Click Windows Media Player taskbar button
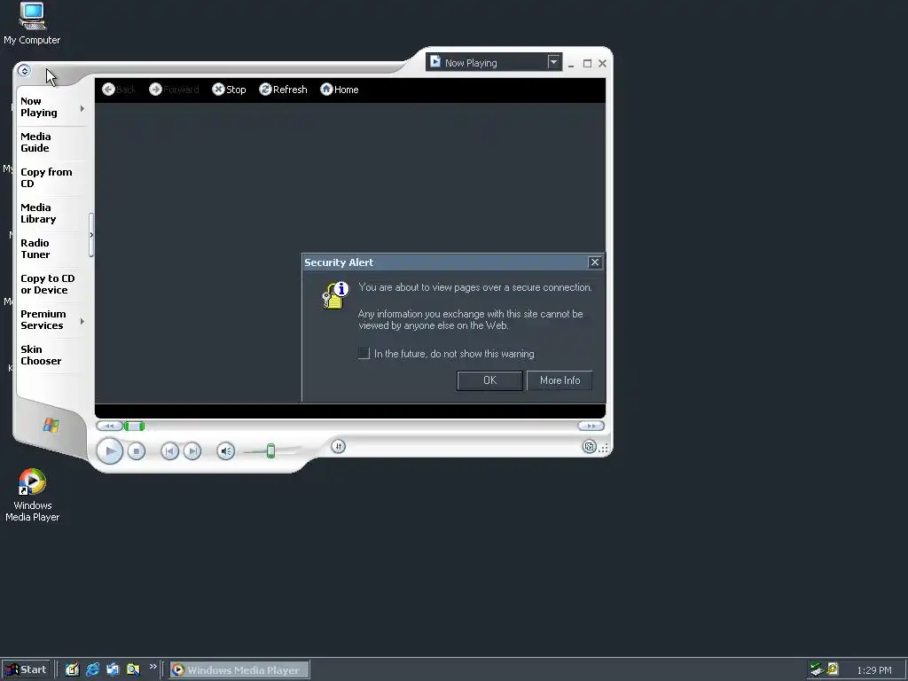Screen dimensions: 908x681 tap(239, 670)
